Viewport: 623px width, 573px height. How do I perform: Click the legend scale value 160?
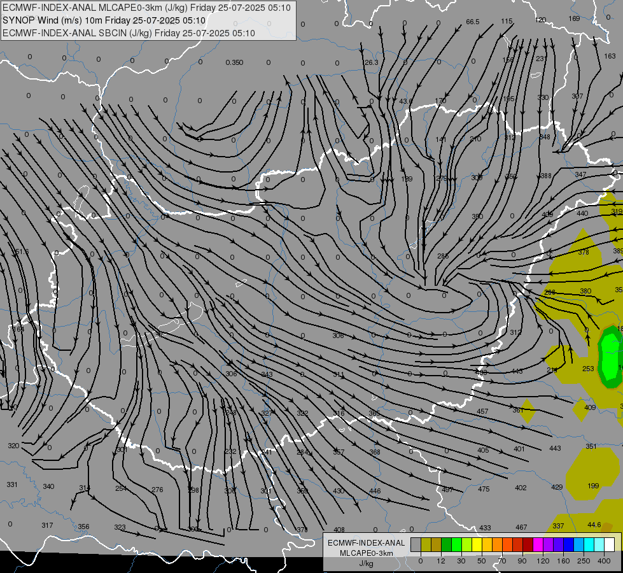point(563,561)
